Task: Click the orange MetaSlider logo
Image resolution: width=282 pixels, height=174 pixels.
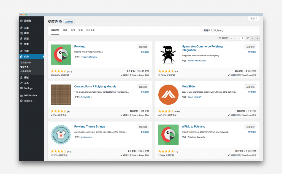Action: coord(168,95)
